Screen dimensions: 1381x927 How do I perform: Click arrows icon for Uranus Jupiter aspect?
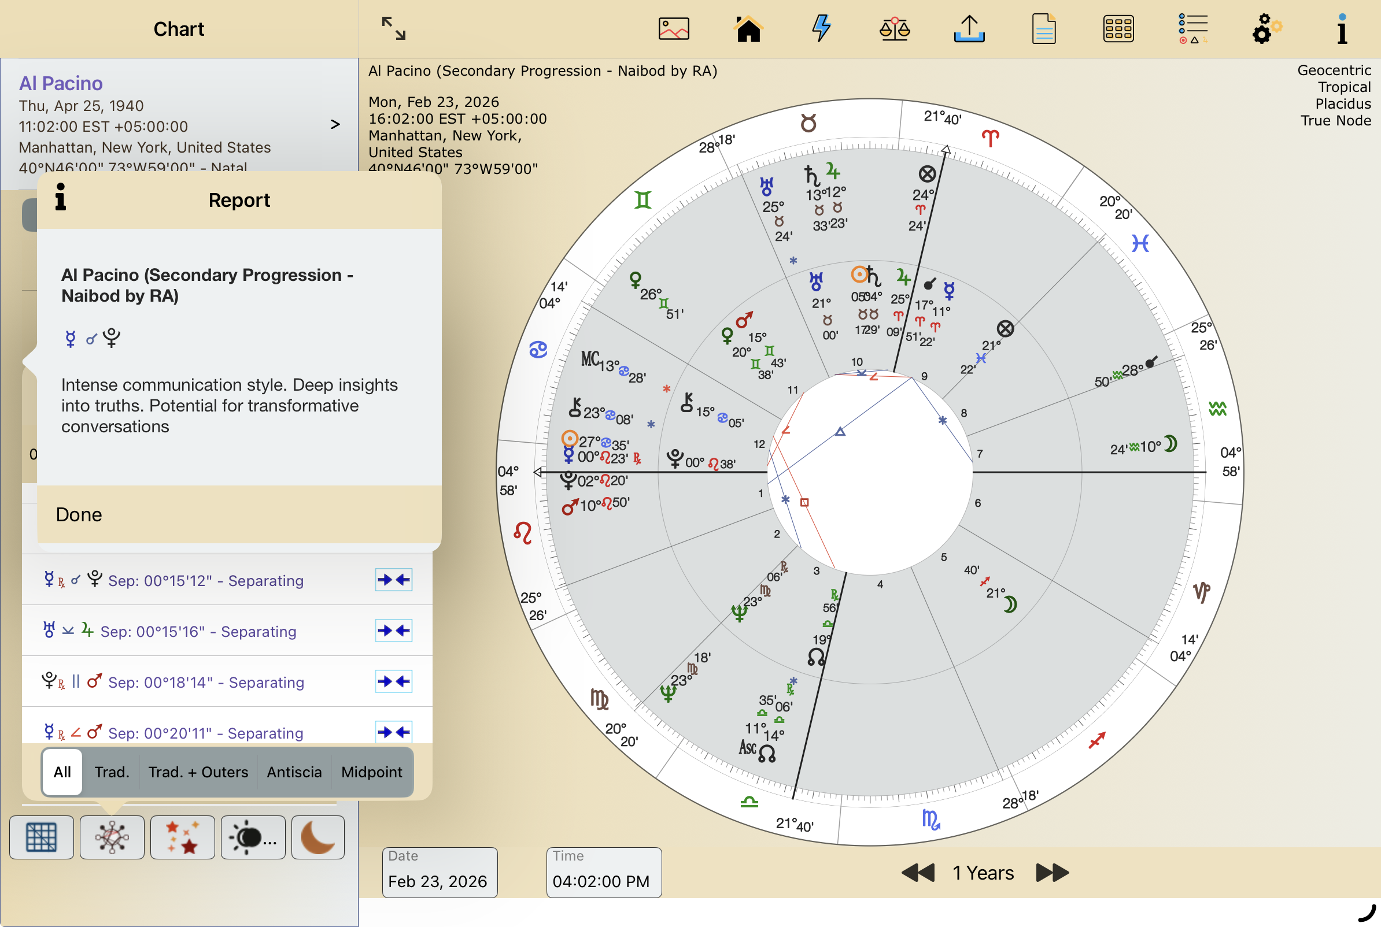tap(393, 631)
